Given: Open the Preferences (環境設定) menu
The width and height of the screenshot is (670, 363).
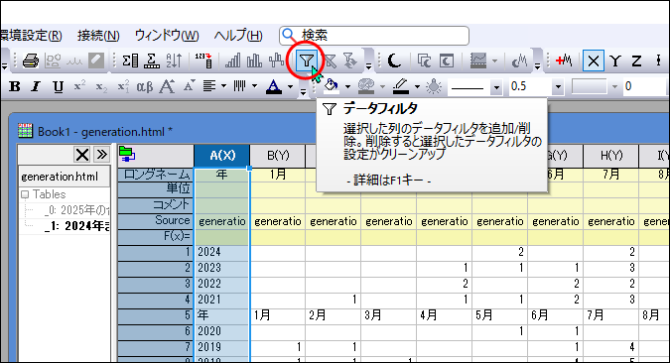Looking at the screenshot, I should pyautogui.click(x=31, y=36).
